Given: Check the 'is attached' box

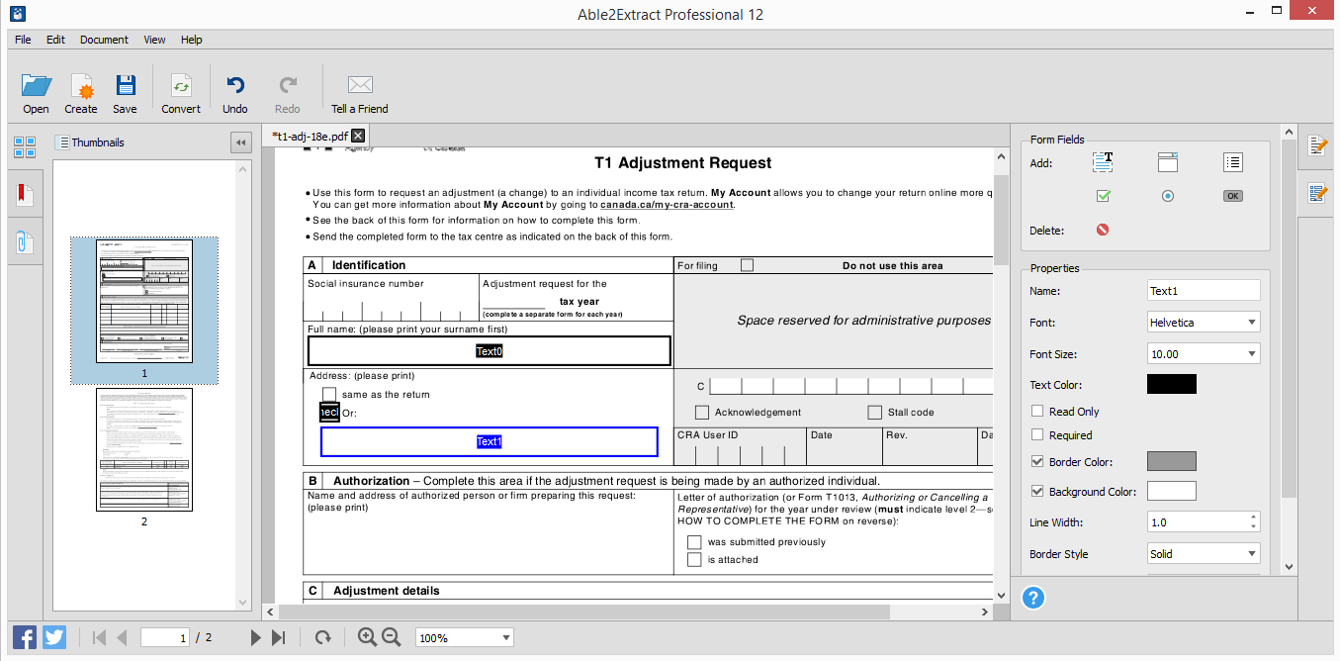Looking at the screenshot, I should pos(694,560).
